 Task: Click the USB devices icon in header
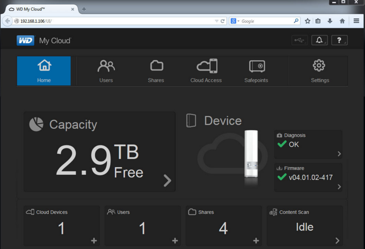(x=300, y=40)
